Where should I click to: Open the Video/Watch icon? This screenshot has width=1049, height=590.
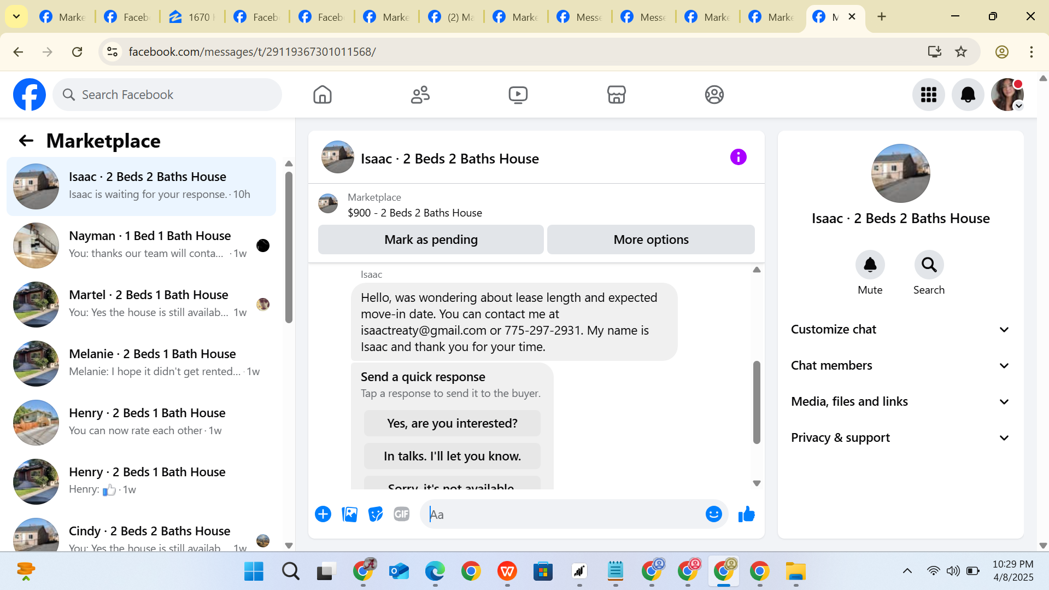point(518,95)
